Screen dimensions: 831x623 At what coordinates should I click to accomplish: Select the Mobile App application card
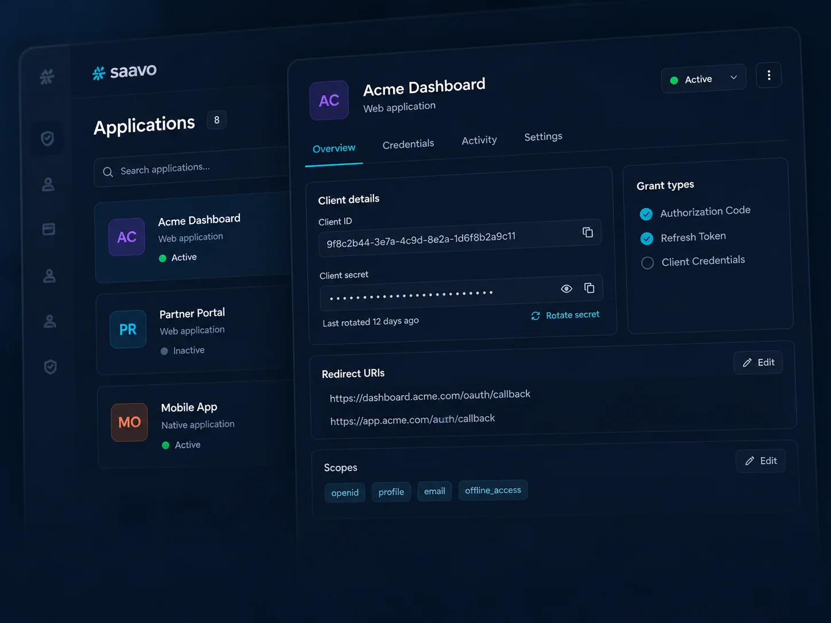(197, 425)
